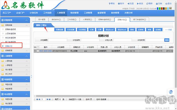The image size is (177, 110).
Task: Click into the 计划名称 search field
Action: tap(90, 40)
